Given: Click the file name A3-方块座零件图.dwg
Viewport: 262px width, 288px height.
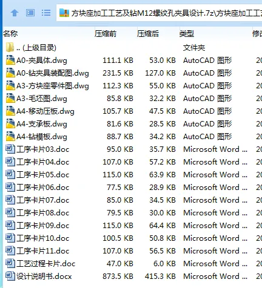Looking at the screenshot, I should pyautogui.click(x=53, y=86).
